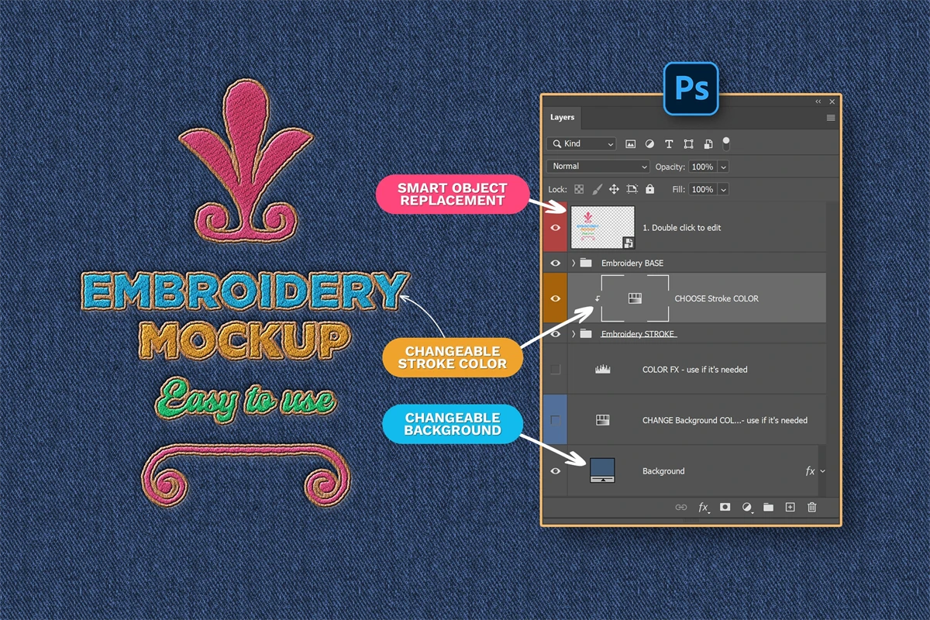Open the Normal blend mode dropdown

[x=598, y=167]
